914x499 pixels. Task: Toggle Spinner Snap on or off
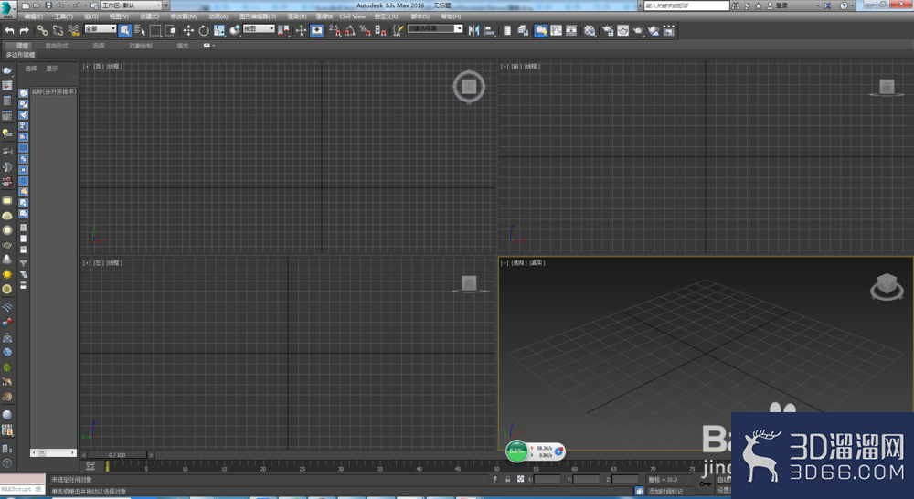pos(380,30)
